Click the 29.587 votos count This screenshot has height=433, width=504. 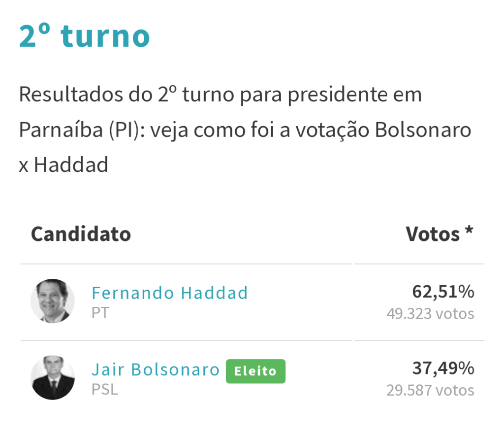coord(430,390)
